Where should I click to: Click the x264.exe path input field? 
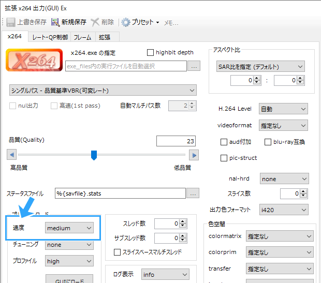coord(126,66)
